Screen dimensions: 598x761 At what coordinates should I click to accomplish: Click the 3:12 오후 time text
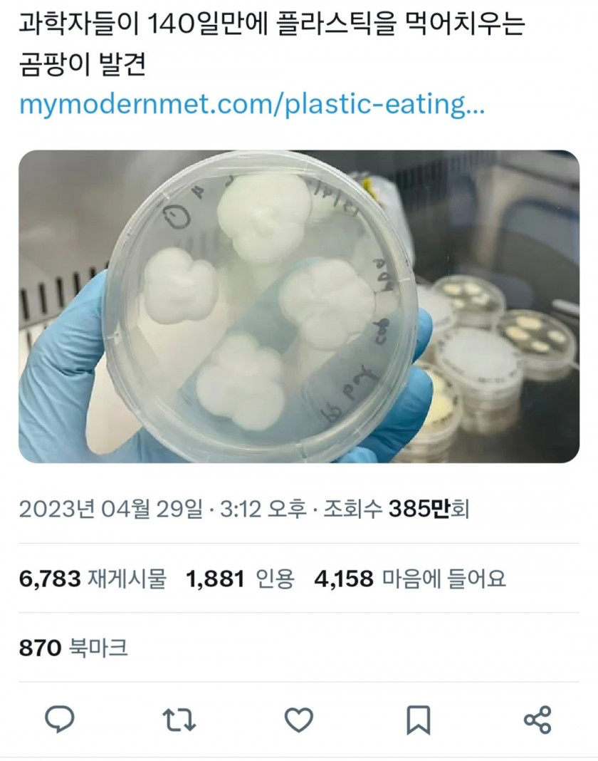pos(263,509)
